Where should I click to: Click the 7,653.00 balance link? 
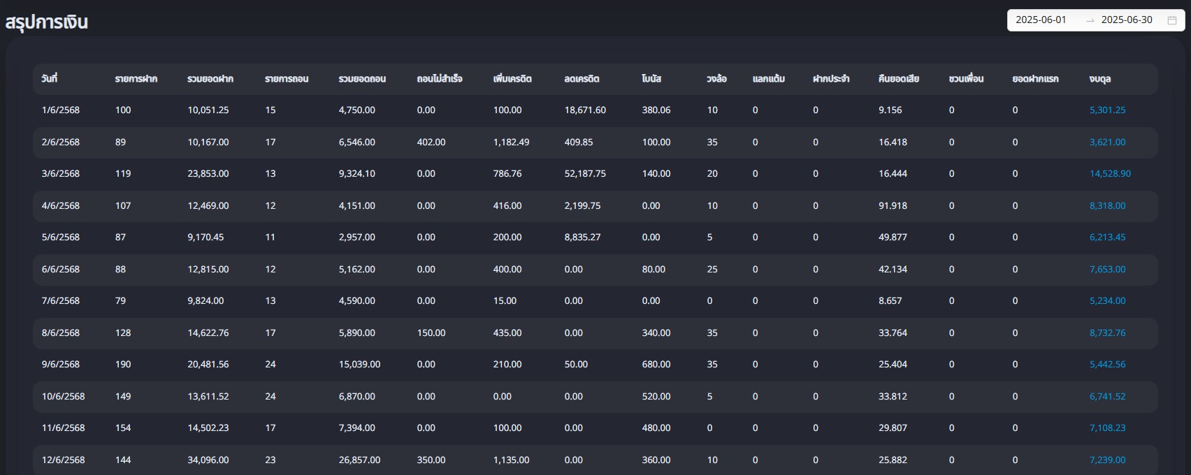coord(1107,270)
